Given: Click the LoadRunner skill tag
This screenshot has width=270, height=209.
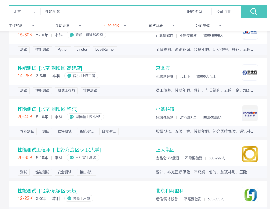Looking at the screenshot, I should pos(105,50).
